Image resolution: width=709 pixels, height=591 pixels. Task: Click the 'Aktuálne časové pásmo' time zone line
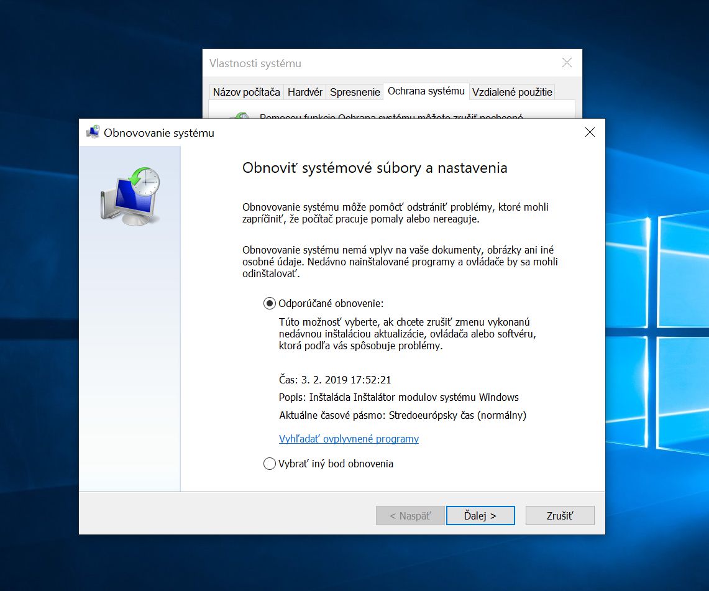403,415
